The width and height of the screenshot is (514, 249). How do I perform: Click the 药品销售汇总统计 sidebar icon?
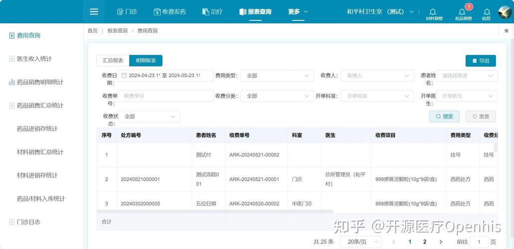click(12, 106)
